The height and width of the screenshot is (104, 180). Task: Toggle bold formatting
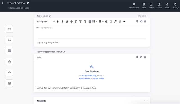click(x=58, y=22)
